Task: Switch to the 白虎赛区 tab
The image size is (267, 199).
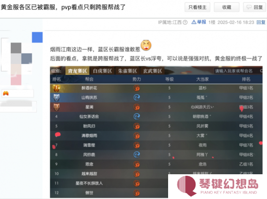Action: 102,71
